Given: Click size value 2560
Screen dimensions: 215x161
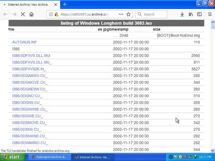Looking at the screenshot, I should click(196, 56).
